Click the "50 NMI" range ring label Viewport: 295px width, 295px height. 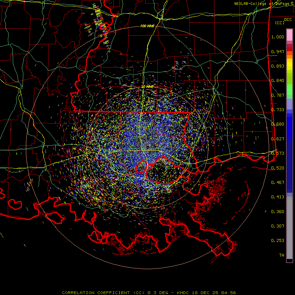coord(147,87)
